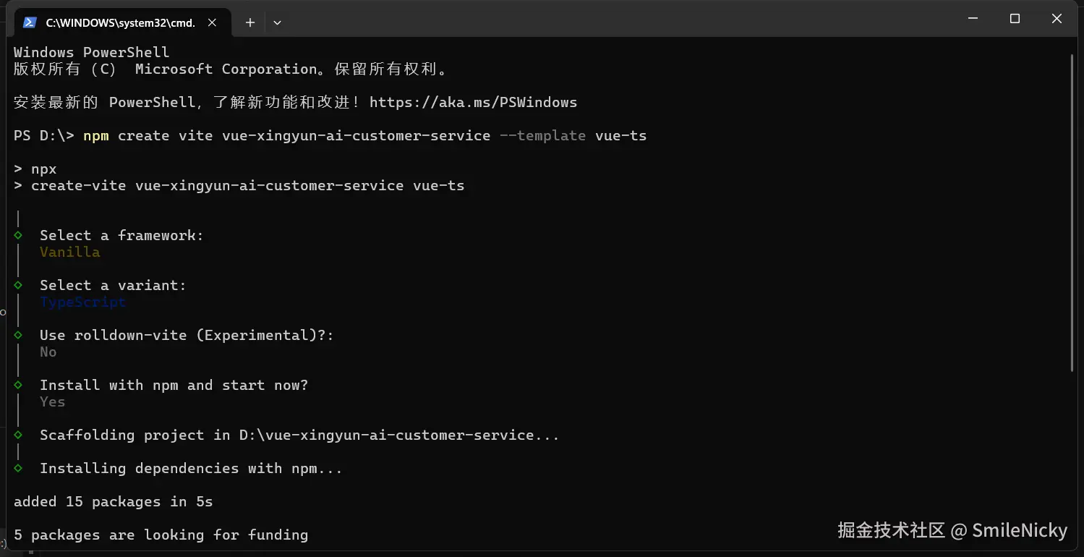Minimize the terminal window
The height and width of the screenshot is (557, 1084).
[x=973, y=19]
